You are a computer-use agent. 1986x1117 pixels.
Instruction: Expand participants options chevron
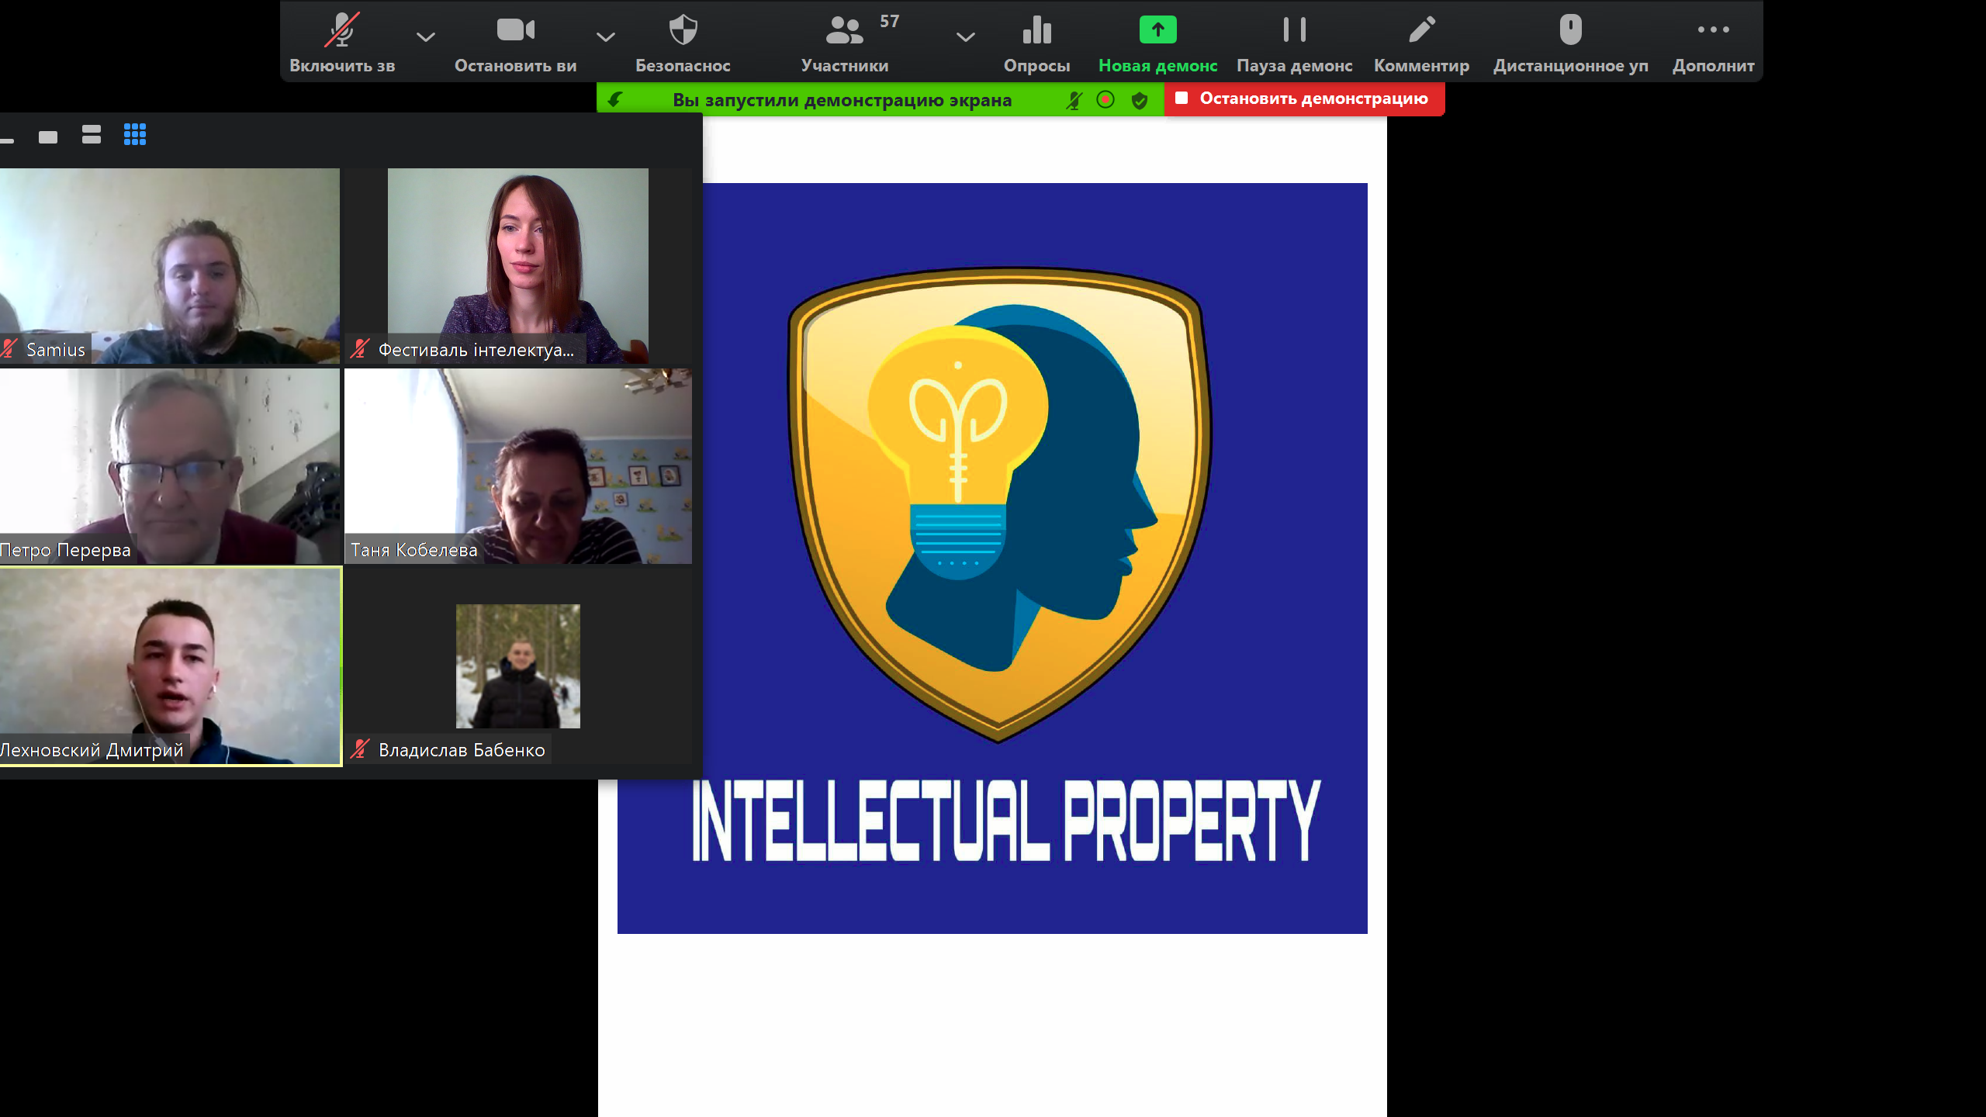pyautogui.click(x=965, y=36)
